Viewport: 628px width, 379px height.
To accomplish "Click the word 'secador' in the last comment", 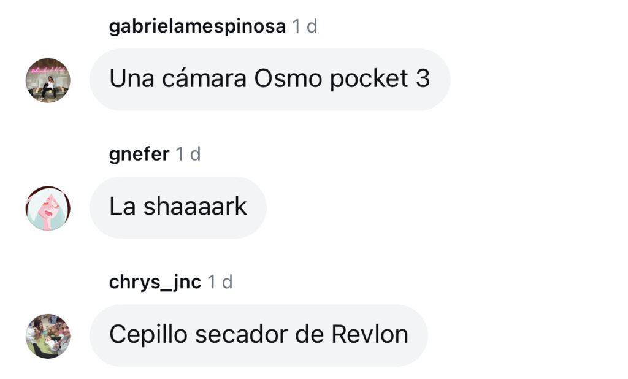I will click(x=241, y=334).
